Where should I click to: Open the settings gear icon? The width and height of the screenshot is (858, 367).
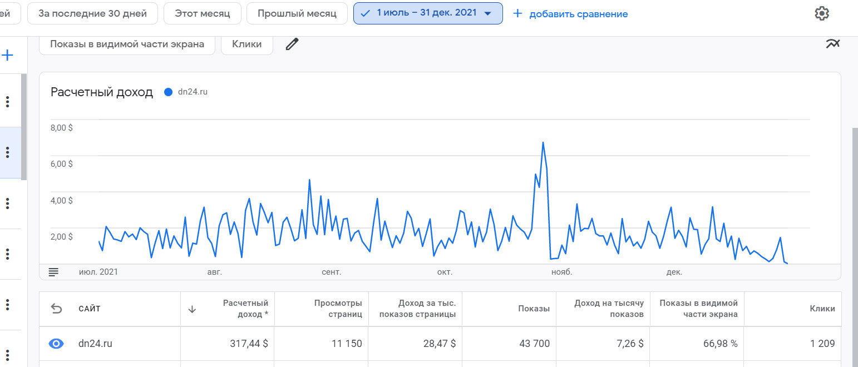[x=822, y=14]
